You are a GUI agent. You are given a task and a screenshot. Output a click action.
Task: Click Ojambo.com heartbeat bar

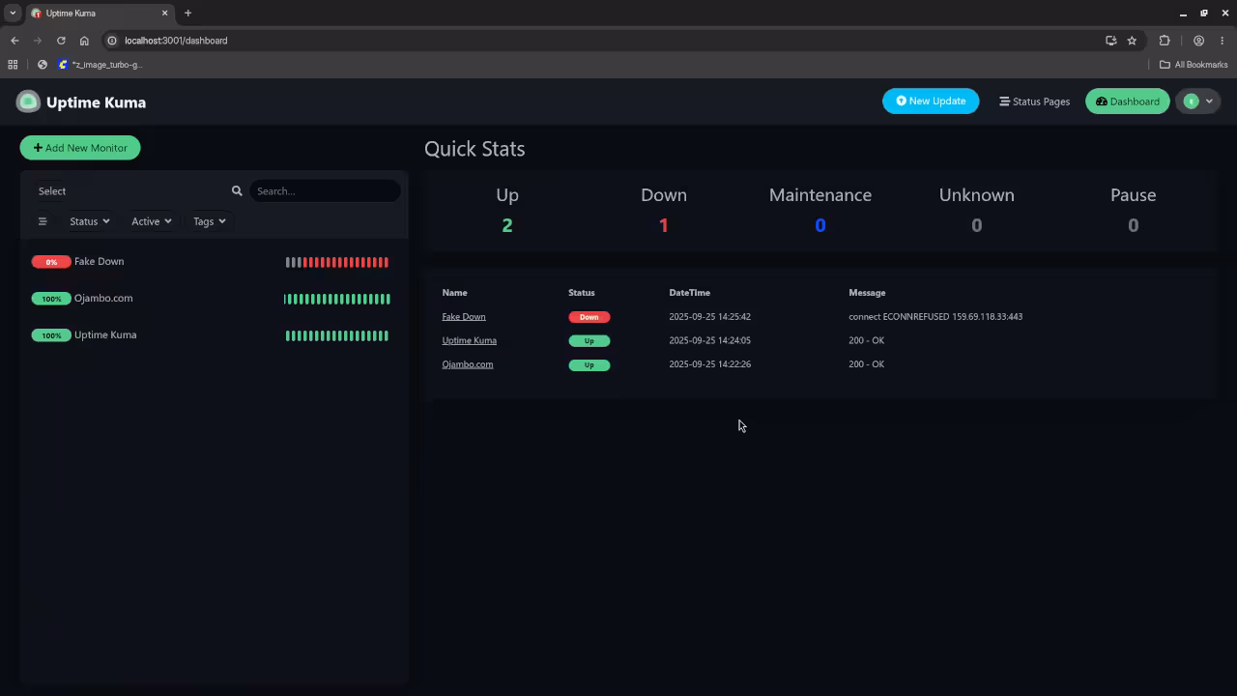337,299
